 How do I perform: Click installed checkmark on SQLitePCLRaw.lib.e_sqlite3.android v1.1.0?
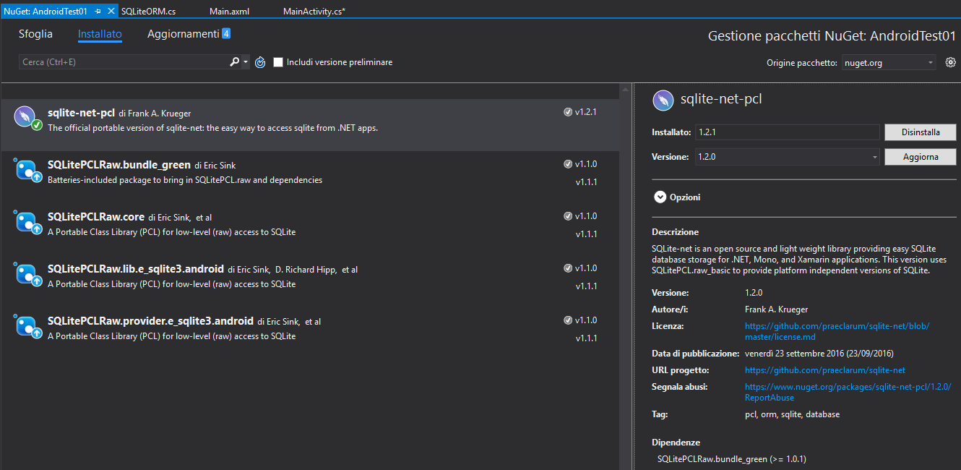click(568, 268)
